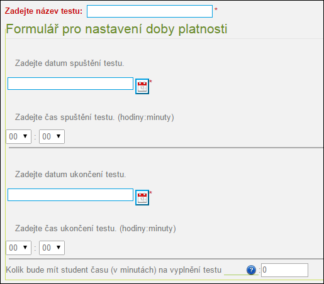324x284 pixels.
Task: Click the 'Zadejte čas spuštění testu.' label text
Action: pyautogui.click(x=65, y=117)
